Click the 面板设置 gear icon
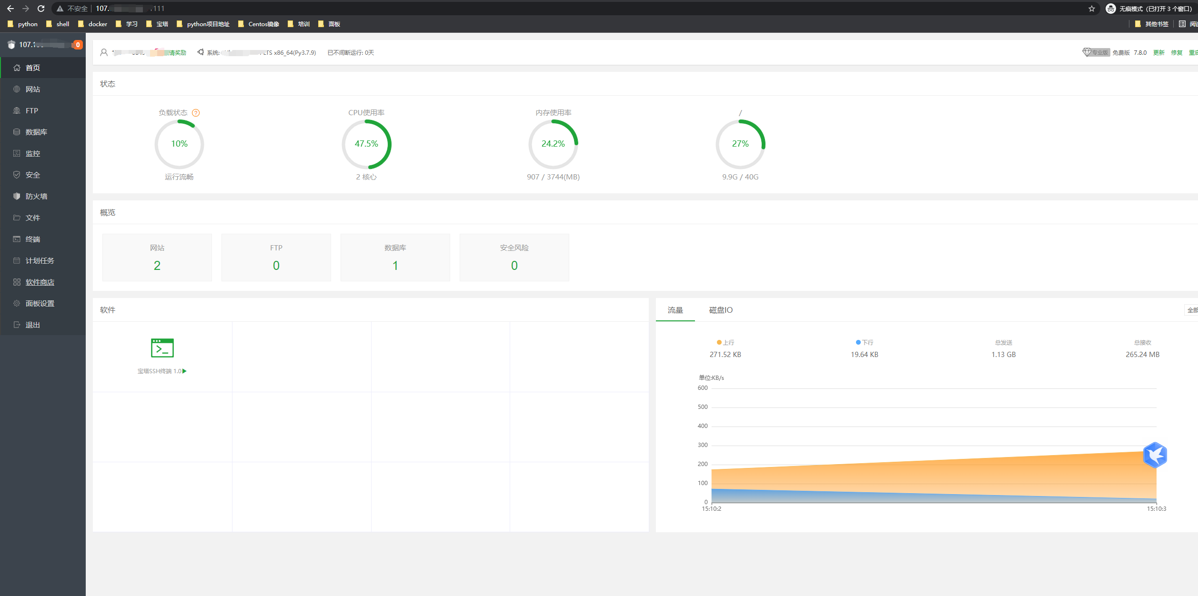1198x596 pixels. point(17,303)
